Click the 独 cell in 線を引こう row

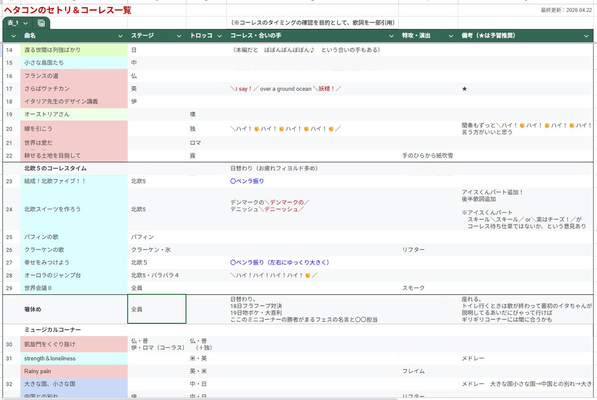pyautogui.click(x=206, y=129)
